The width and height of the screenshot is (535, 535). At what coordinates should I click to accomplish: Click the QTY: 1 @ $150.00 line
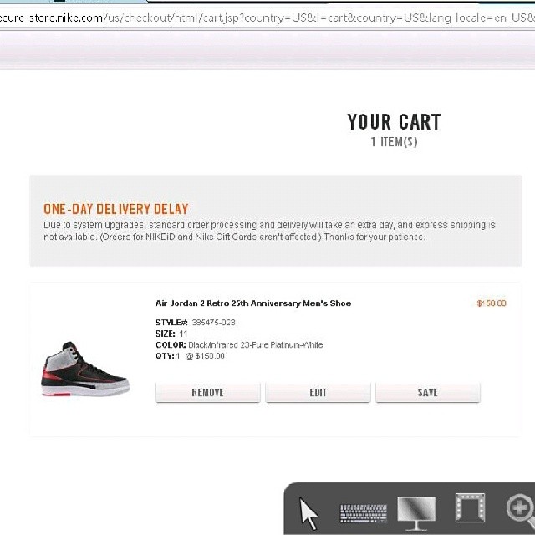pyautogui.click(x=190, y=356)
